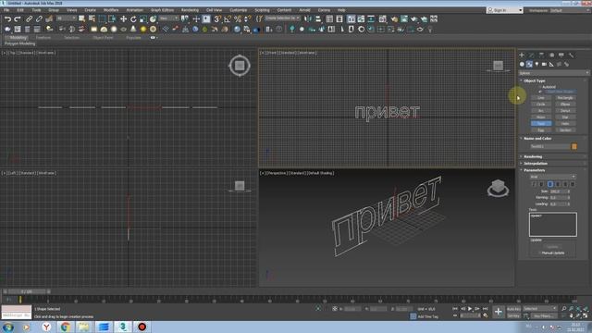Switch to the Object Paint ribbon tab
The height and width of the screenshot is (333, 592).
(103, 38)
